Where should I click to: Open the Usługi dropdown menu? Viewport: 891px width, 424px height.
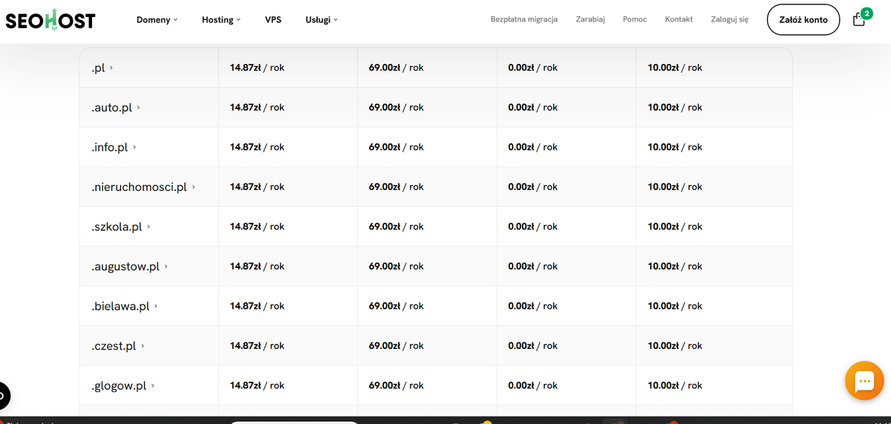(x=321, y=20)
